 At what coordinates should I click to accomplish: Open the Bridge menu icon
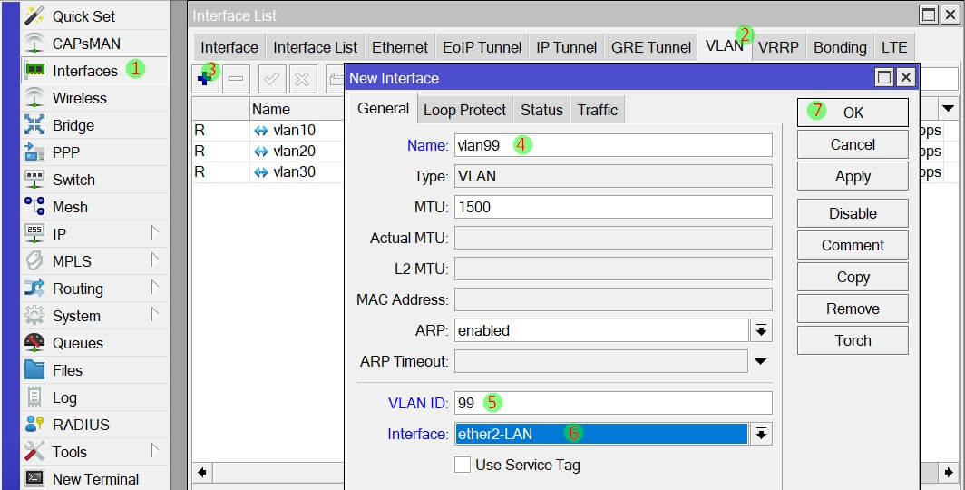35,125
